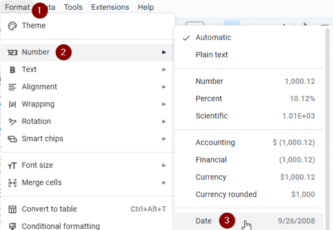Viewport: 333px width, 230px height.
Task: Expand the Text submenu arrow
Action: (164, 70)
